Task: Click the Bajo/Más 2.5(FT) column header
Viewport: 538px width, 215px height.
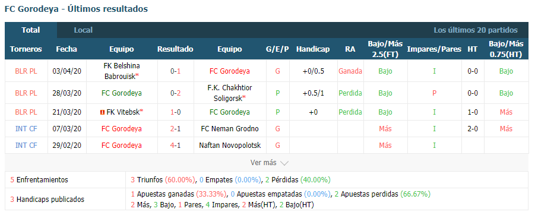Action: point(385,49)
